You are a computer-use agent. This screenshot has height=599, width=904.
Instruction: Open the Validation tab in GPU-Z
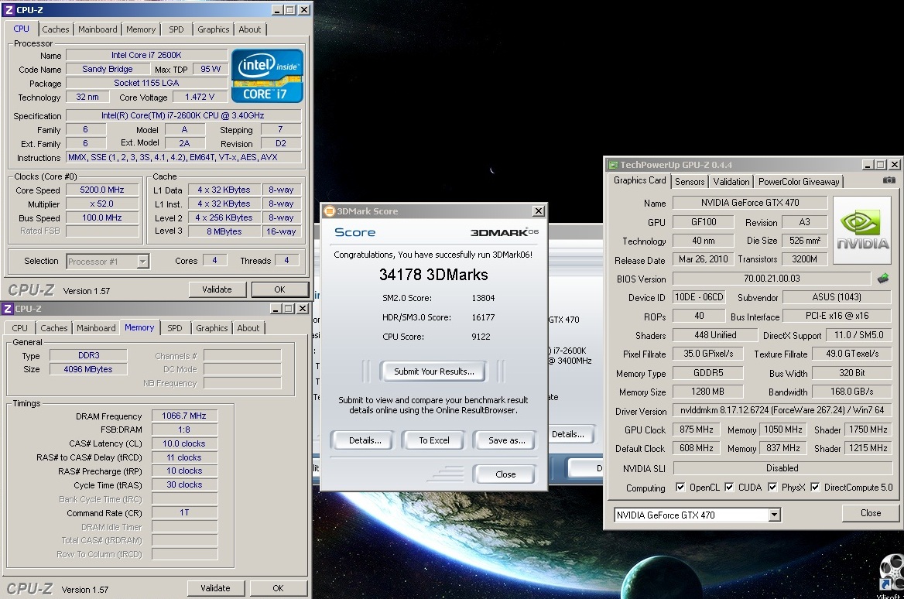coord(731,182)
